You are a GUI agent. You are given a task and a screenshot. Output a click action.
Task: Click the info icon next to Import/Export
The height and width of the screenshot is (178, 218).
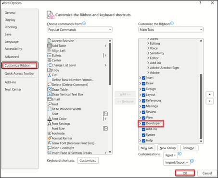(192, 161)
